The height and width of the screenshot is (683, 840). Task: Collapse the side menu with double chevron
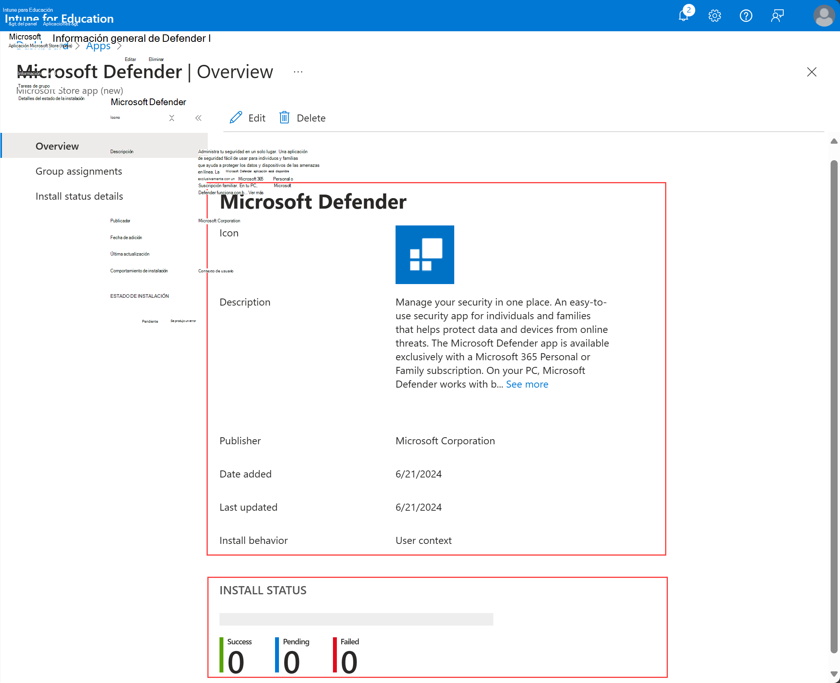[199, 118]
